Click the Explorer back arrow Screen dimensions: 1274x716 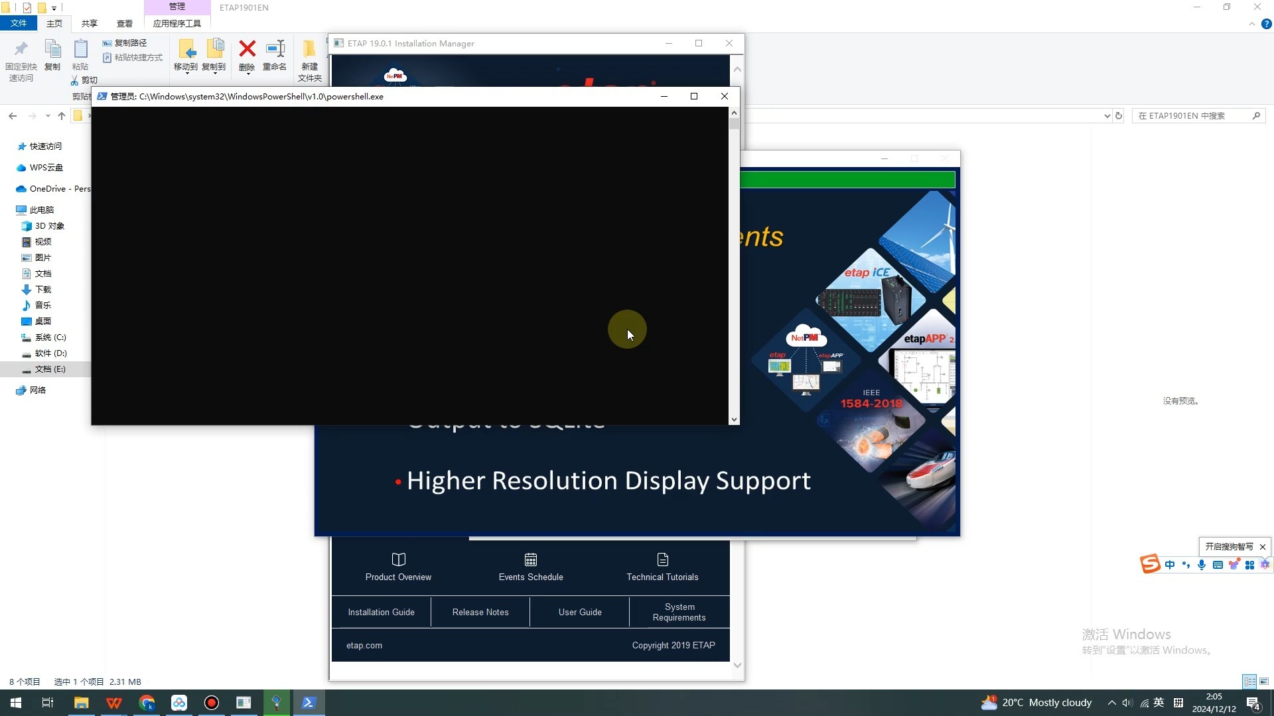click(x=13, y=116)
